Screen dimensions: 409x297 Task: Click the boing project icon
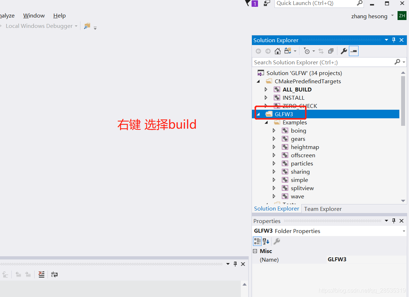tap(285, 130)
